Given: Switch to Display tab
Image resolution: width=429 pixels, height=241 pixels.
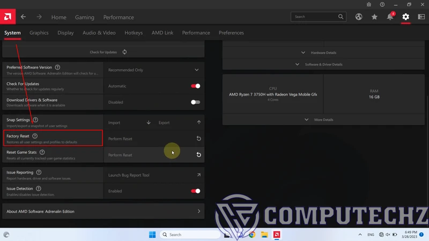Looking at the screenshot, I should point(65,33).
